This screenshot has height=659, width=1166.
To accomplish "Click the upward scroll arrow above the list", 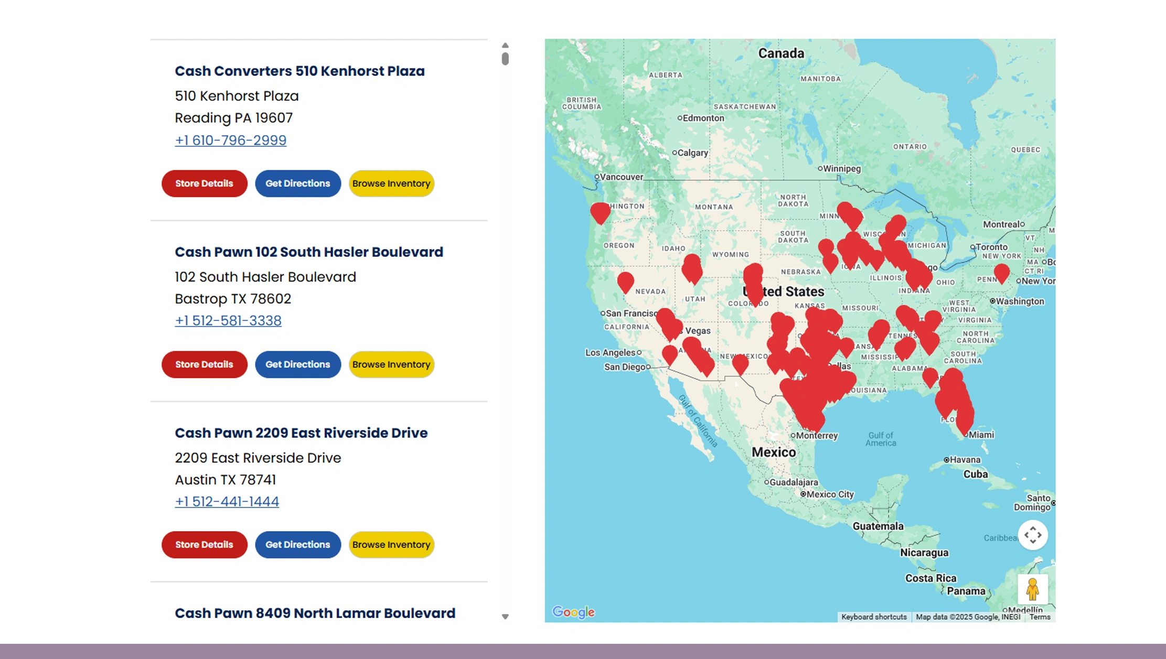I will tap(505, 45).
